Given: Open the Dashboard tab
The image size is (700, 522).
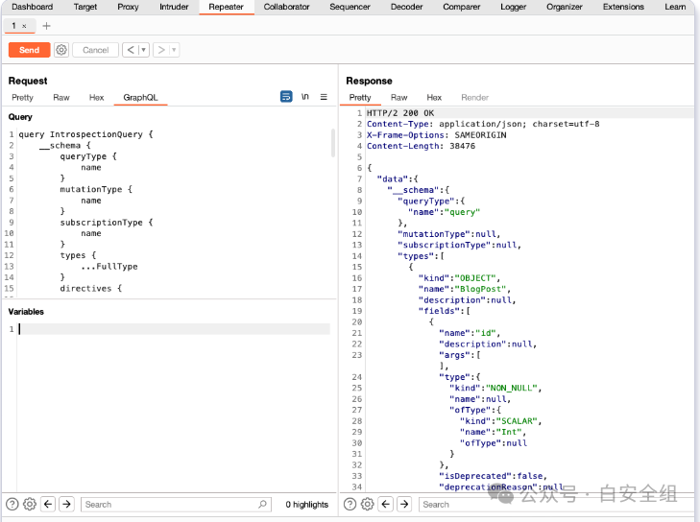Looking at the screenshot, I should [x=32, y=7].
